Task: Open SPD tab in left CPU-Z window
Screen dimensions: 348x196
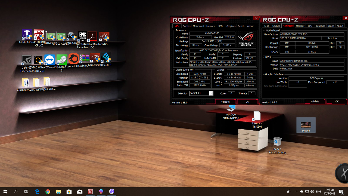Action: [x=220, y=26]
